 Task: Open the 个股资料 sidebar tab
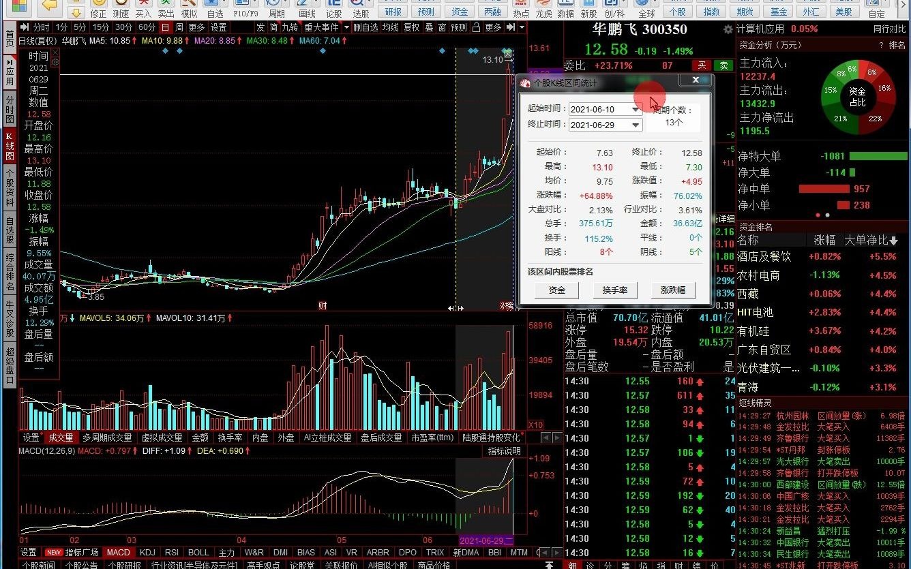pyautogui.click(x=10, y=187)
